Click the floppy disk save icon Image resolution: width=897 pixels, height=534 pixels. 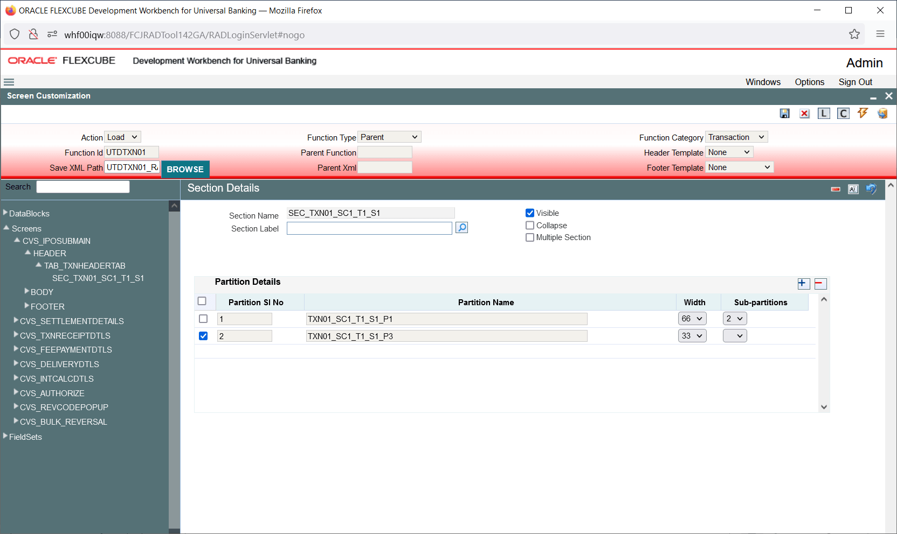785,113
